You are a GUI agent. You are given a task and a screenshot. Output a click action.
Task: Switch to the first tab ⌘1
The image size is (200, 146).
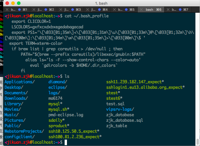23,10
